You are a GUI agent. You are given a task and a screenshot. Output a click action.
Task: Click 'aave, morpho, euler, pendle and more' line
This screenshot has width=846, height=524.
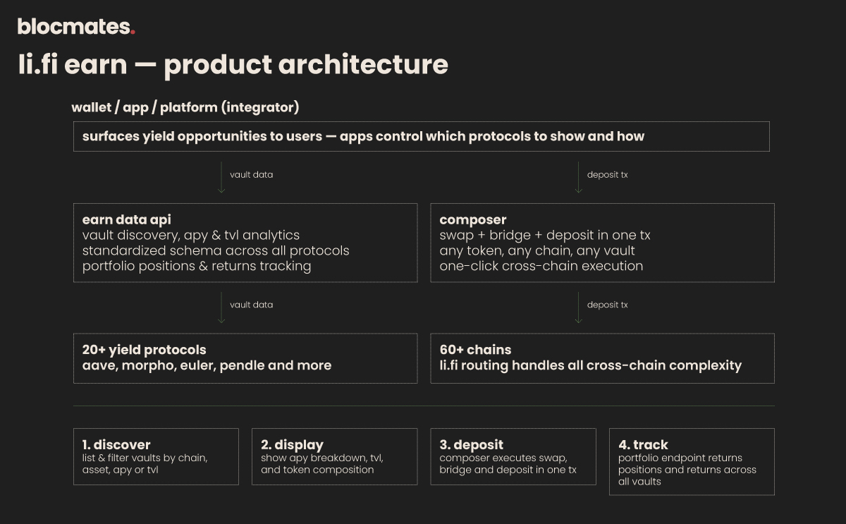(x=207, y=365)
